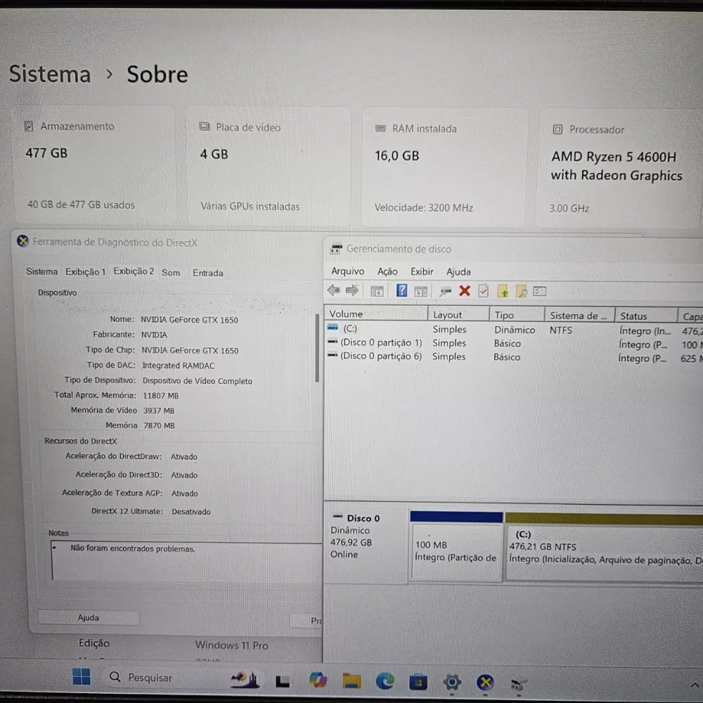Click the red X delete toolbar icon
This screenshot has height=703, width=703.
point(465,292)
